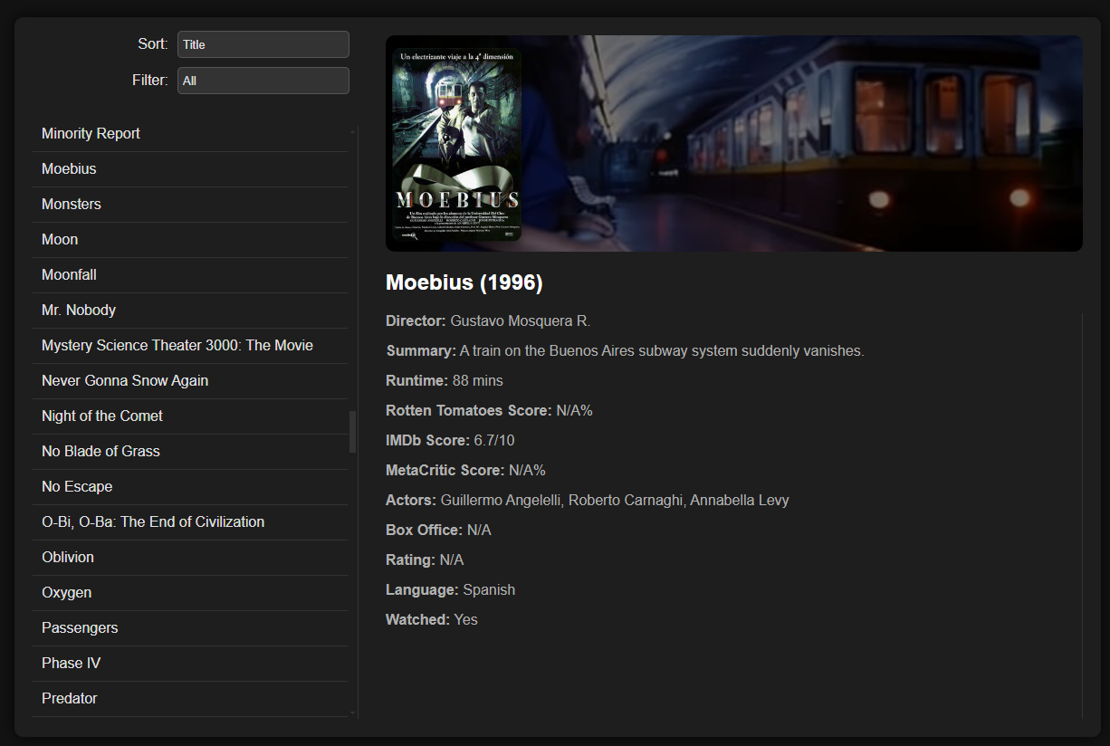Click the director name Gustavo Mosquera R.
The height and width of the screenshot is (746, 1110).
coord(520,321)
